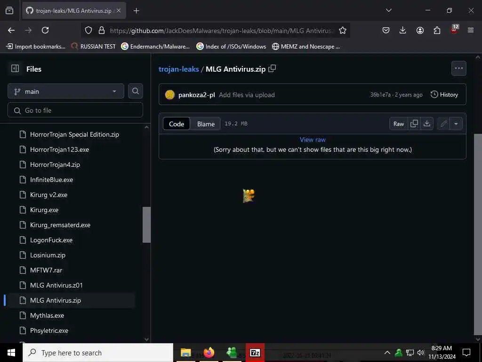This screenshot has width=482, height=362.
Task: Open a new browser tab
Action: (136, 11)
